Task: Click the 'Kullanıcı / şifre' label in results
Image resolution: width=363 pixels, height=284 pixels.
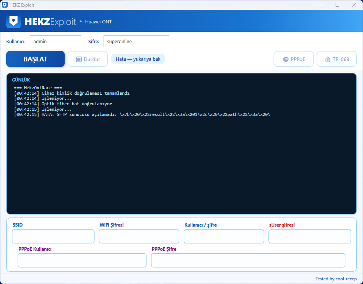Action: coord(200,225)
